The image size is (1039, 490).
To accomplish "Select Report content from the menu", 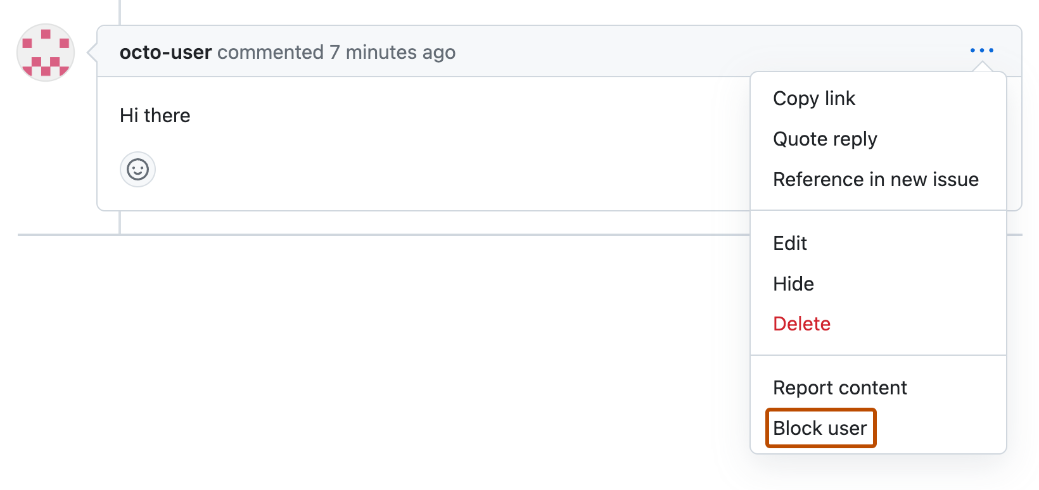I will 839,387.
